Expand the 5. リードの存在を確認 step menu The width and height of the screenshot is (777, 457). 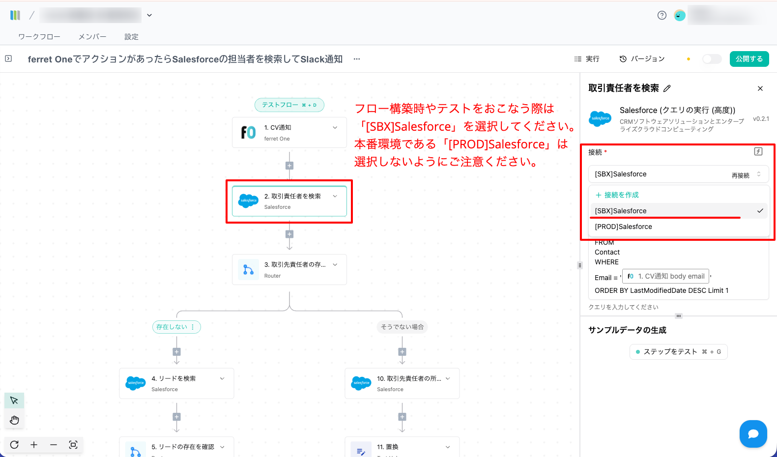click(x=222, y=447)
